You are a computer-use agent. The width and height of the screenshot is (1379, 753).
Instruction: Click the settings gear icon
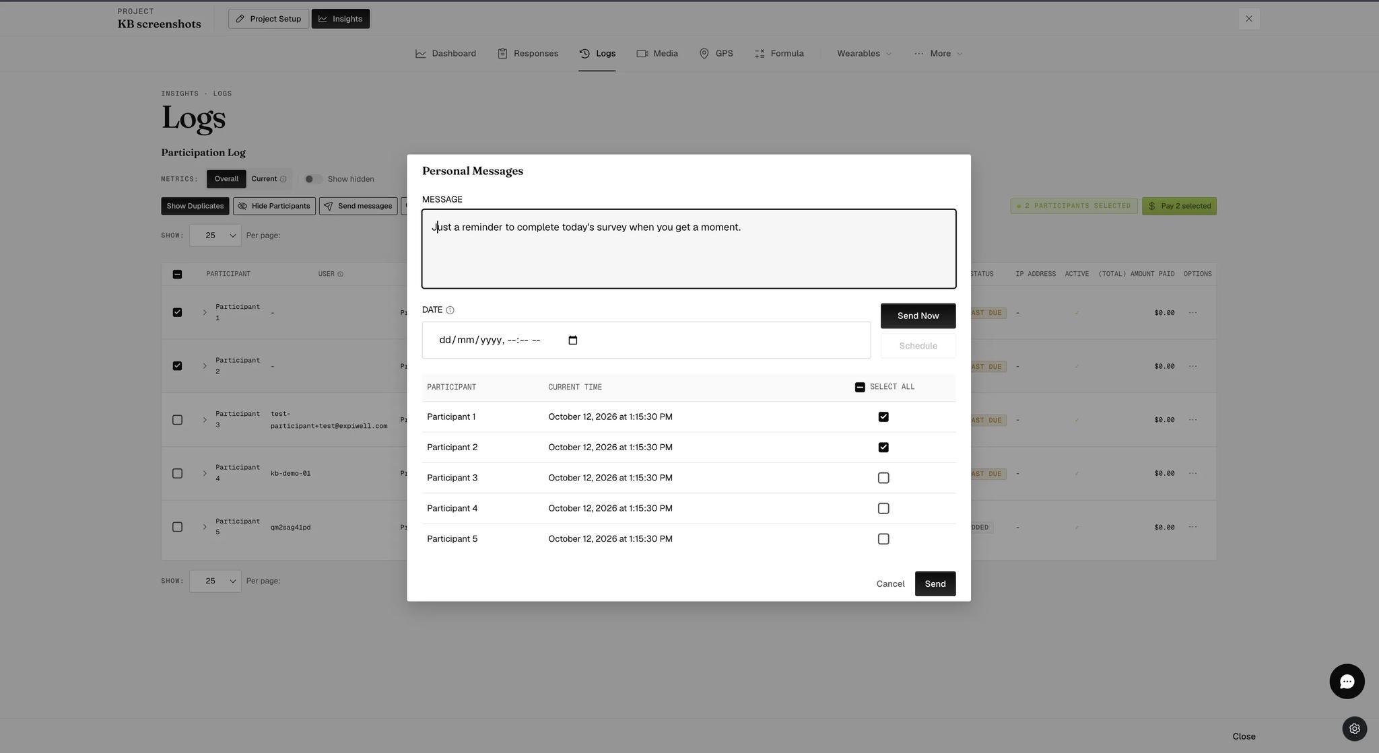click(x=1354, y=729)
